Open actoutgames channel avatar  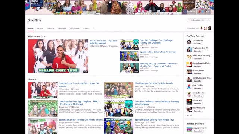click(189, 72)
